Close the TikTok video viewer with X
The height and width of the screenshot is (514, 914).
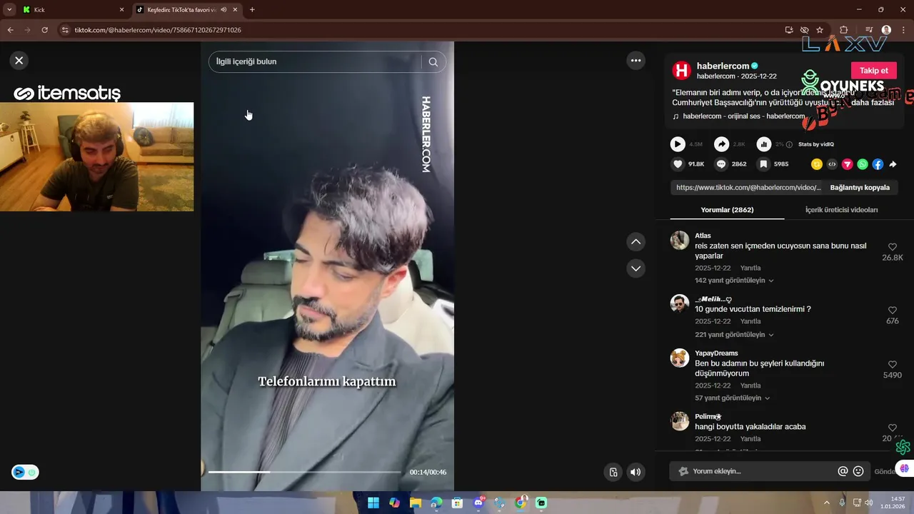coord(19,61)
